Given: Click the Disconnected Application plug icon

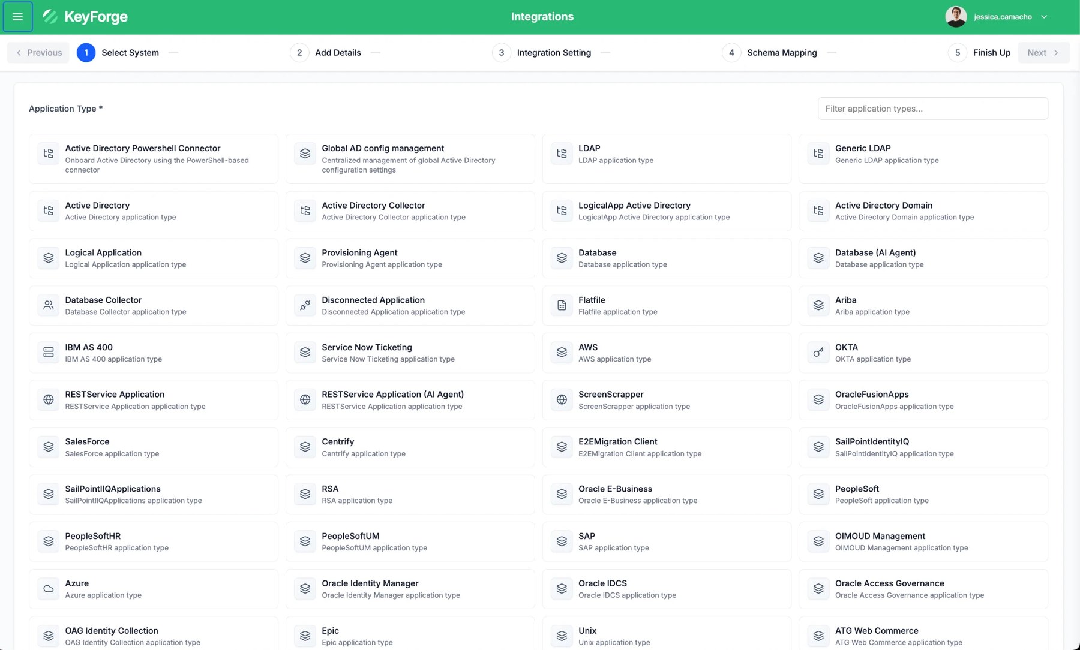Looking at the screenshot, I should (305, 305).
